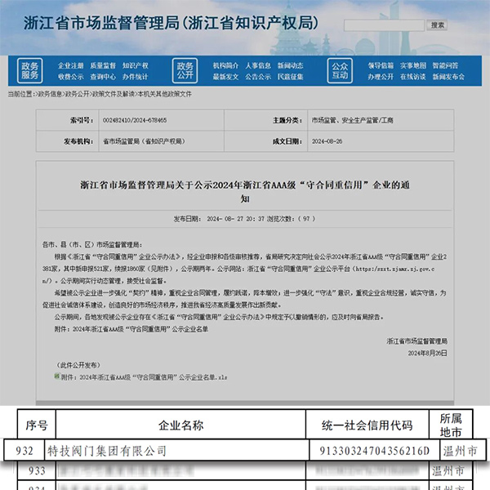Click the signed date 2024年8月26日
The width and height of the screenshot is (490, 490).
427,353
